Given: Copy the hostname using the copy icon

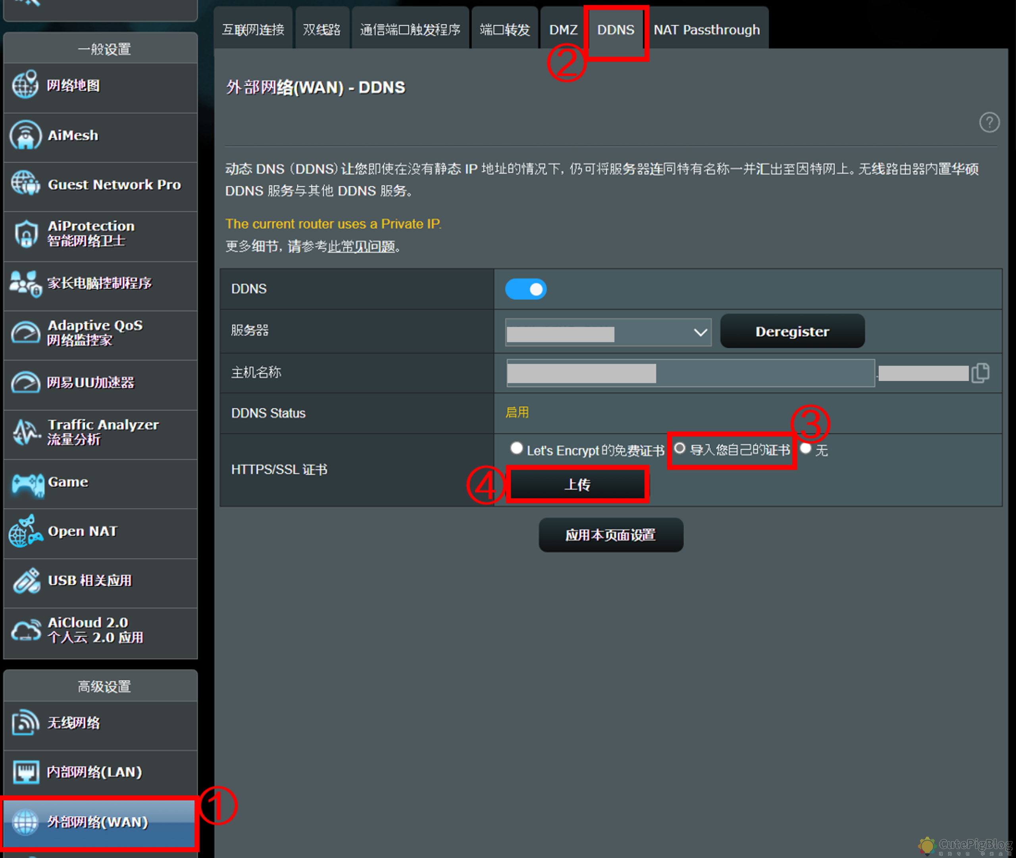Looking at the screenshot, I should tap(982, 373).
